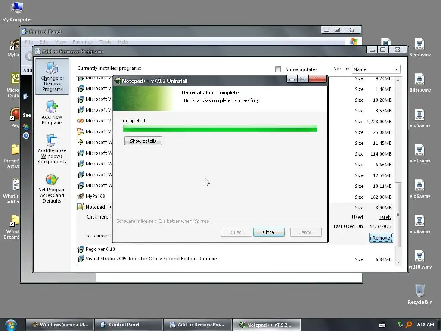Click the taskbar clock showing 2:18 AM
This screenshot has height=331, width=441.
(425, 325)
